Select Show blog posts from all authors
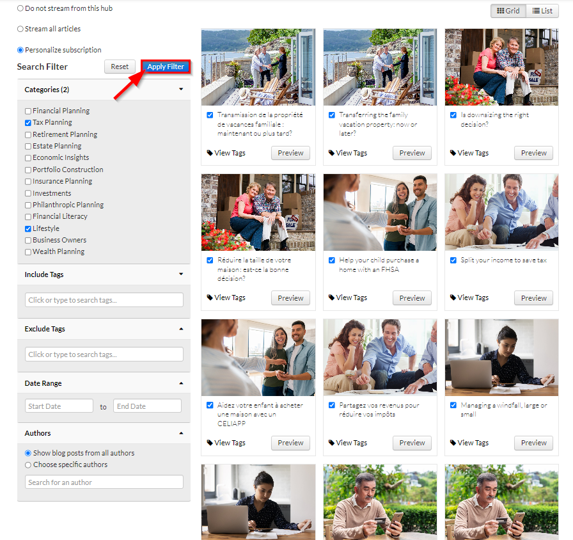Image resolution: width=573 pixels, height=540 pixels. coord(27,453)
